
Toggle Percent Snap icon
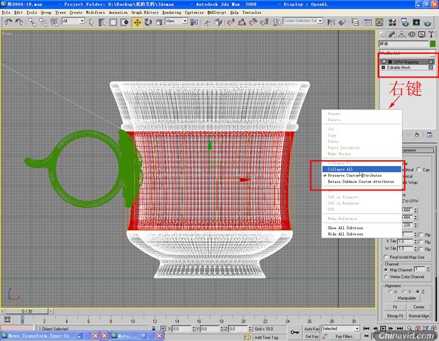point(253,22)
